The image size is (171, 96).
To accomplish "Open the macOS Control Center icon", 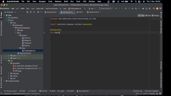I will click(139, 2).
